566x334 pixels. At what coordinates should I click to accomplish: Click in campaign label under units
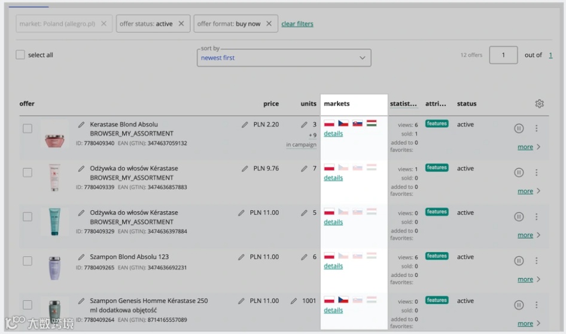(x=301, y=144)
